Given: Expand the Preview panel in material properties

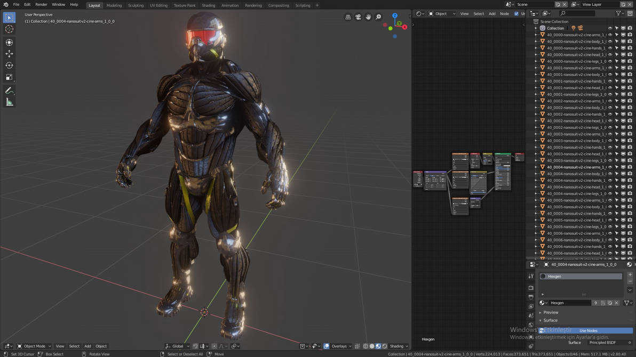Looking at the screenshot, I should [x=551, y=312].
